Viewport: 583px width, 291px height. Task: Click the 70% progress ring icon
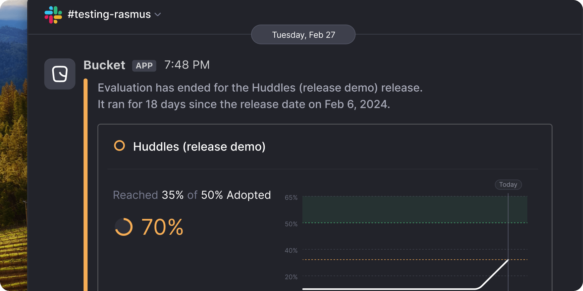[124, 227]
